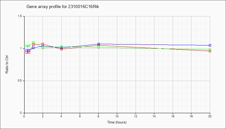The image size is (226, 129).
Task: Click the 20 tick label on x-axis
Action: [210, 116]
